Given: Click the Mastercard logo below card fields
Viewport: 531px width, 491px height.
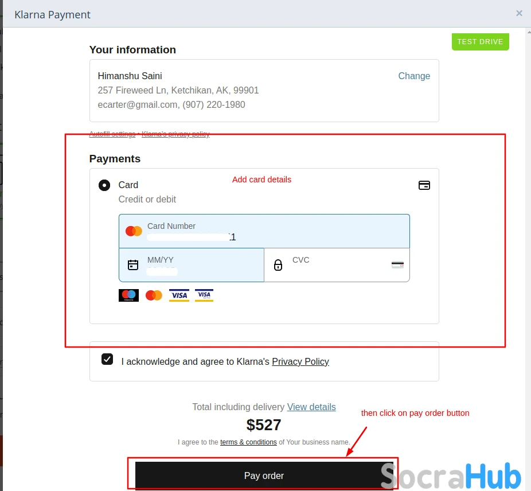Looking at the screenshot, I should click(154, 295).
